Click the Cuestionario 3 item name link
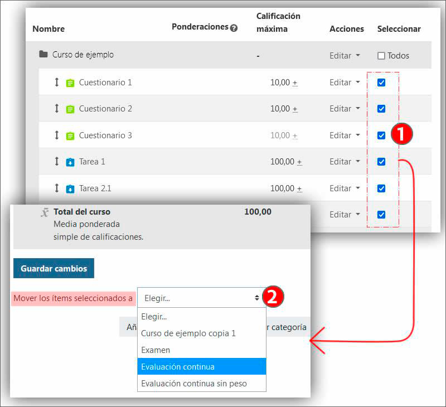 coord(105,135)
